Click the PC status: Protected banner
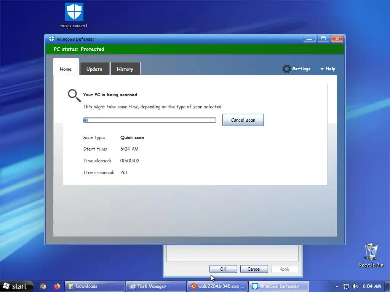Screen dimensions: 390x292 195,49
